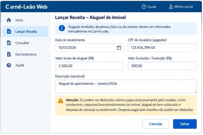Click the Minha conta user icon
The width and height of the screenshot is (203, 135).
pyautogui.click(x=171, y=7)
